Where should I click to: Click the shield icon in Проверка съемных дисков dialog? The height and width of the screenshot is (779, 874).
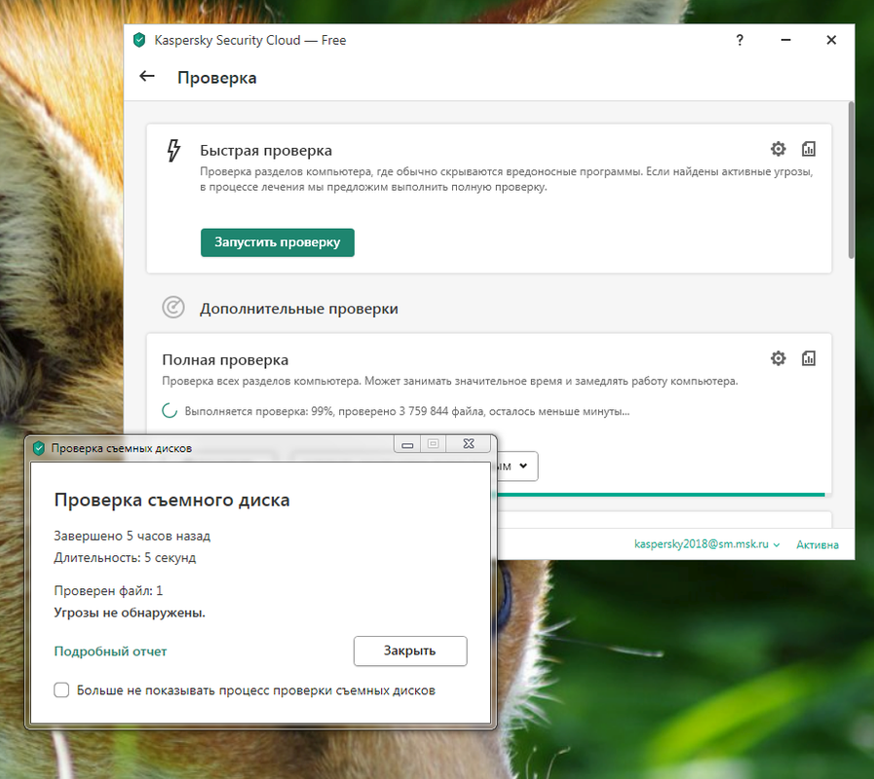pyautogui.click(x=38, y=448)
